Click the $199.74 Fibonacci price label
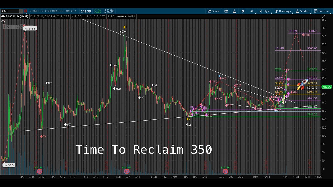This screenshot has width=333, height=187. point(312,92)
